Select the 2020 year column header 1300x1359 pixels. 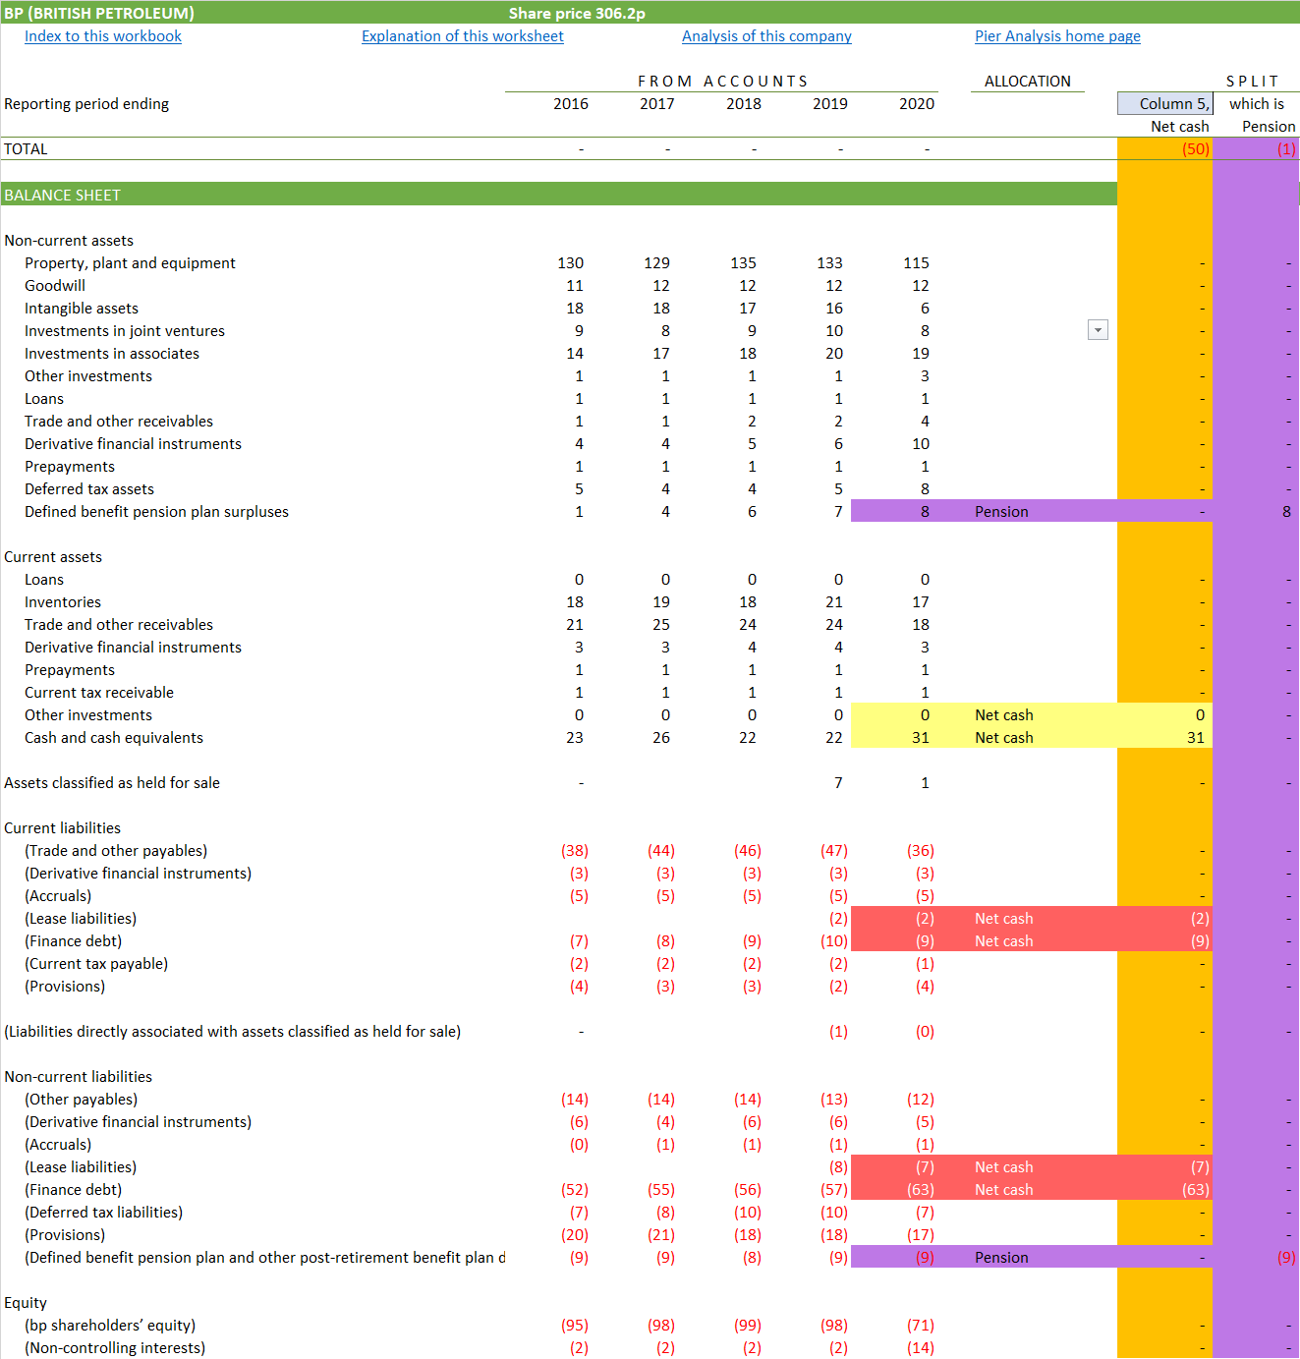click(x=917, y=104)
